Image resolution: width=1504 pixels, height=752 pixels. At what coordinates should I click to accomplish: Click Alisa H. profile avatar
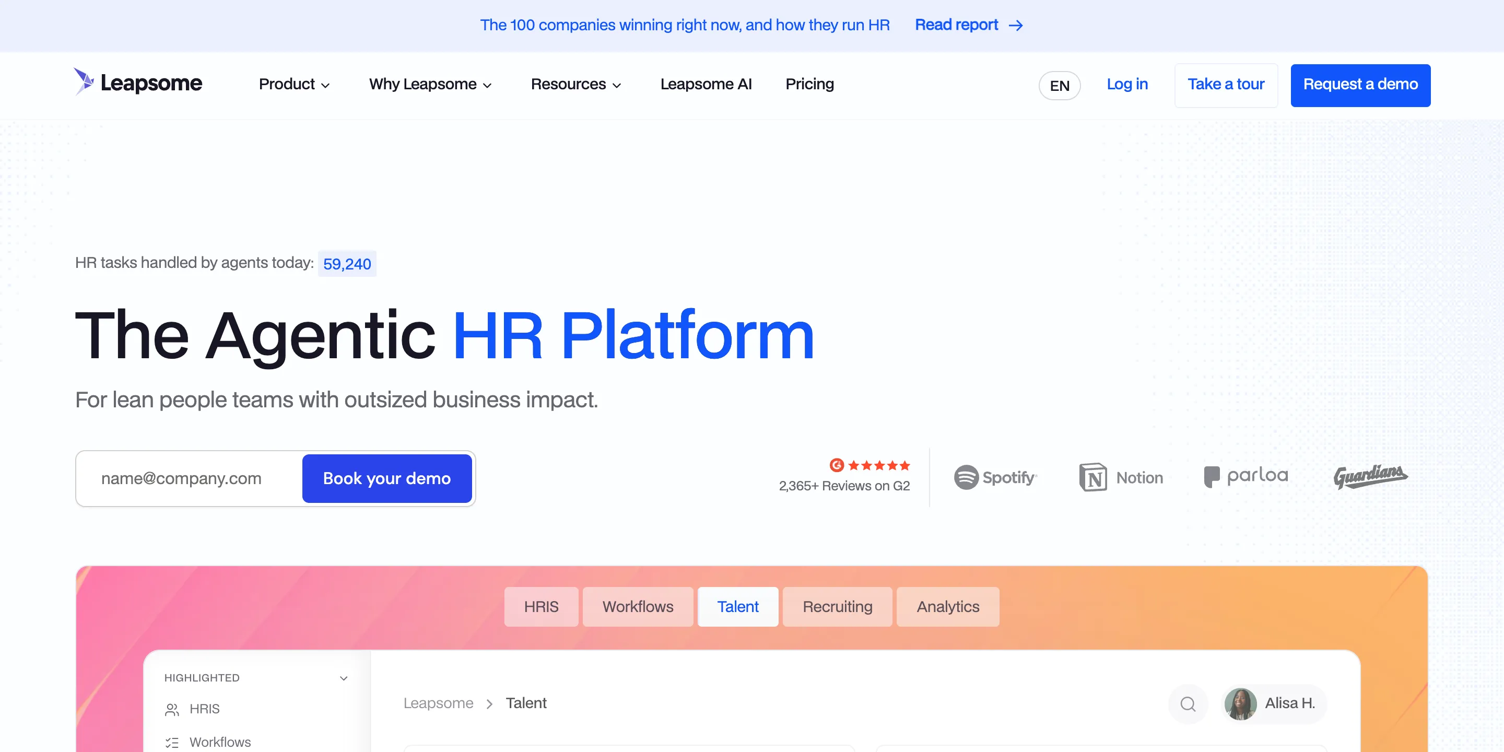pos(1240,704)
